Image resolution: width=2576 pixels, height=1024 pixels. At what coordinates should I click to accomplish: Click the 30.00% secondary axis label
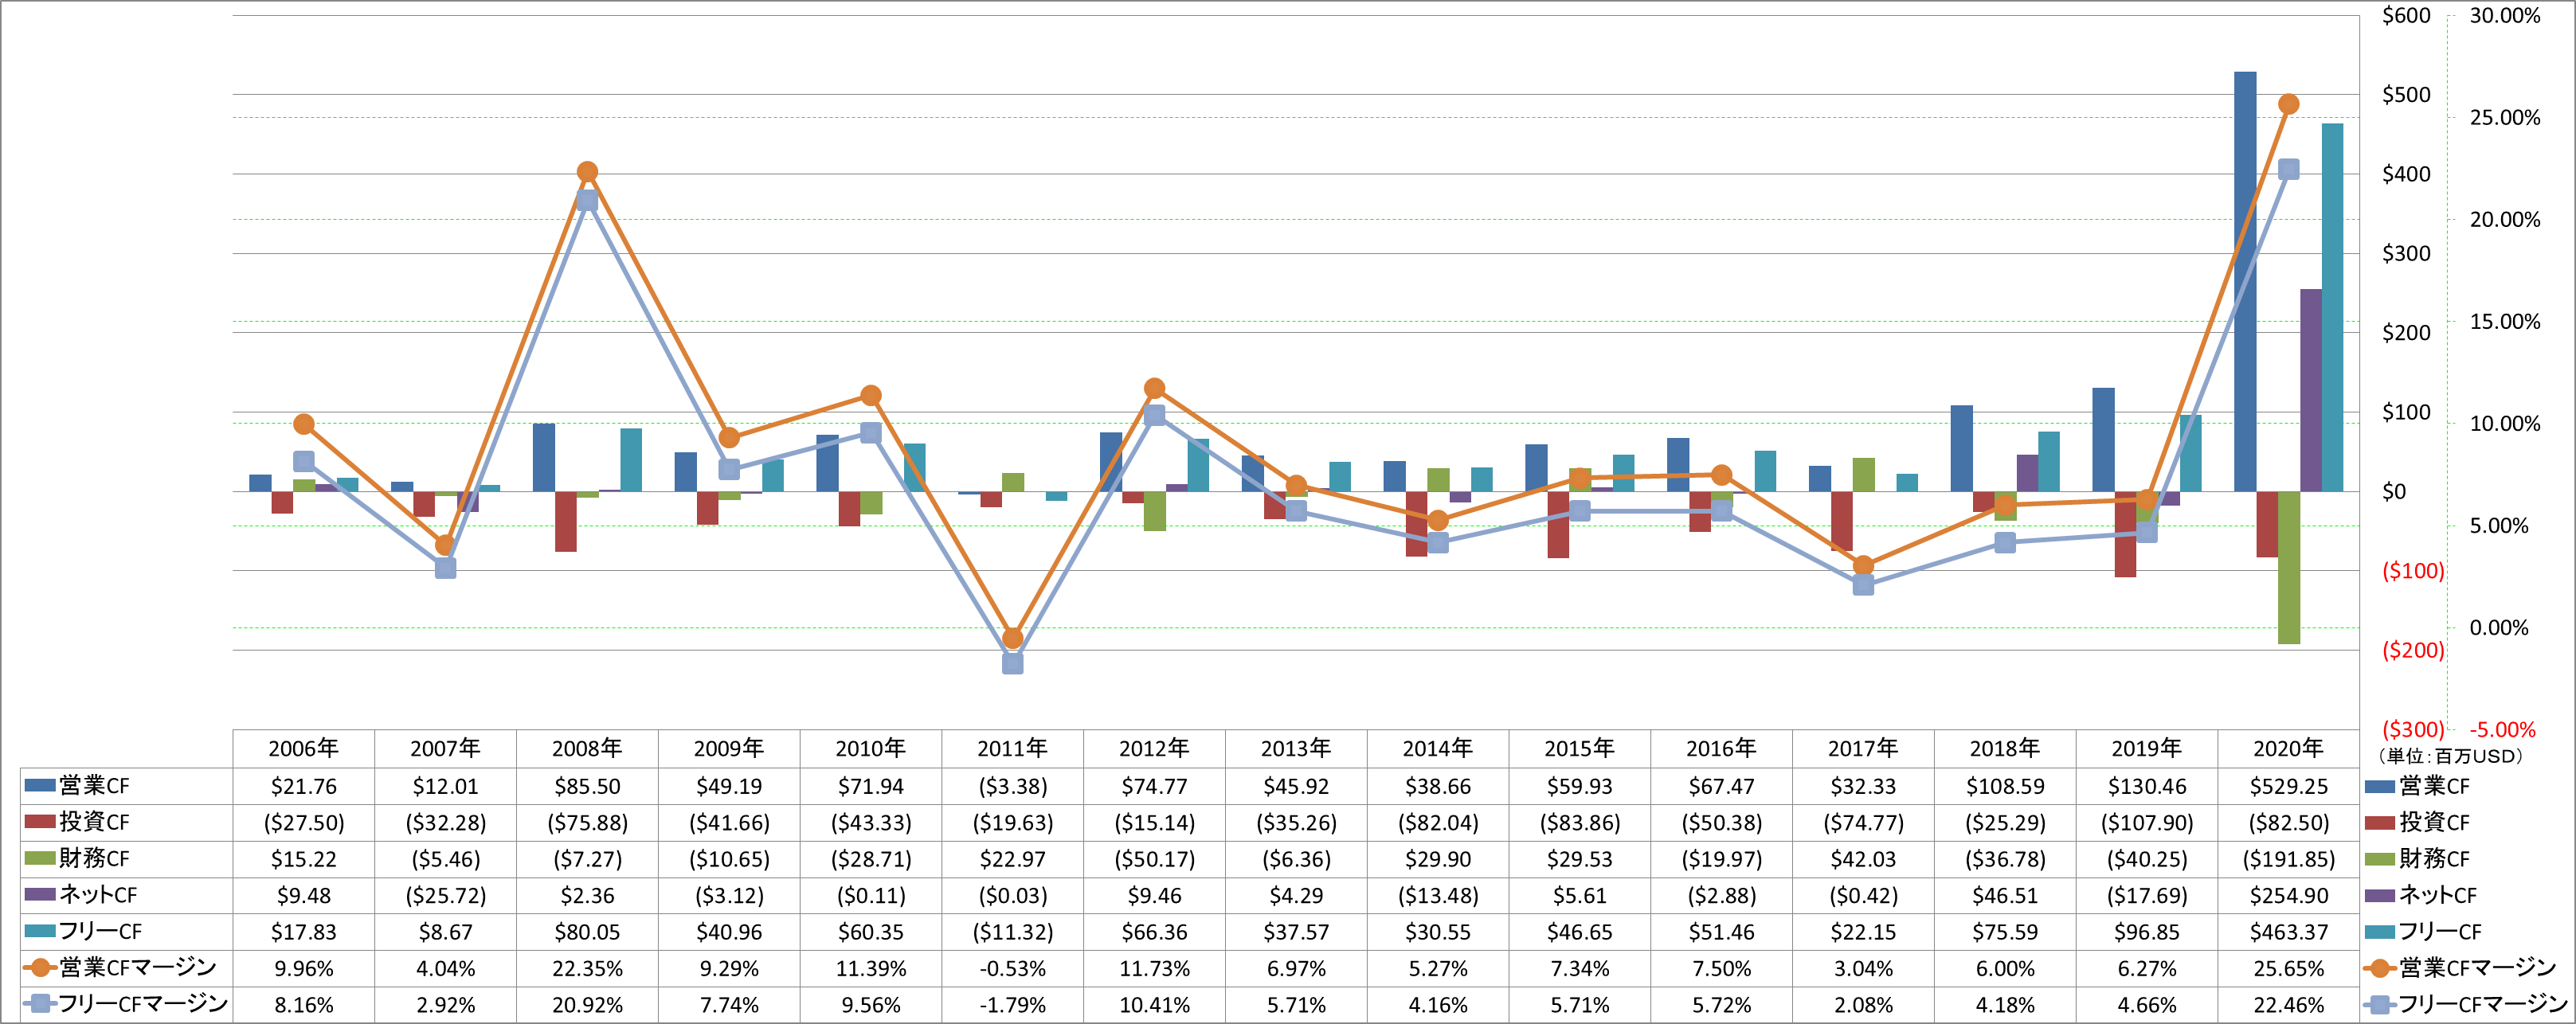click(x=2504, y=15)
